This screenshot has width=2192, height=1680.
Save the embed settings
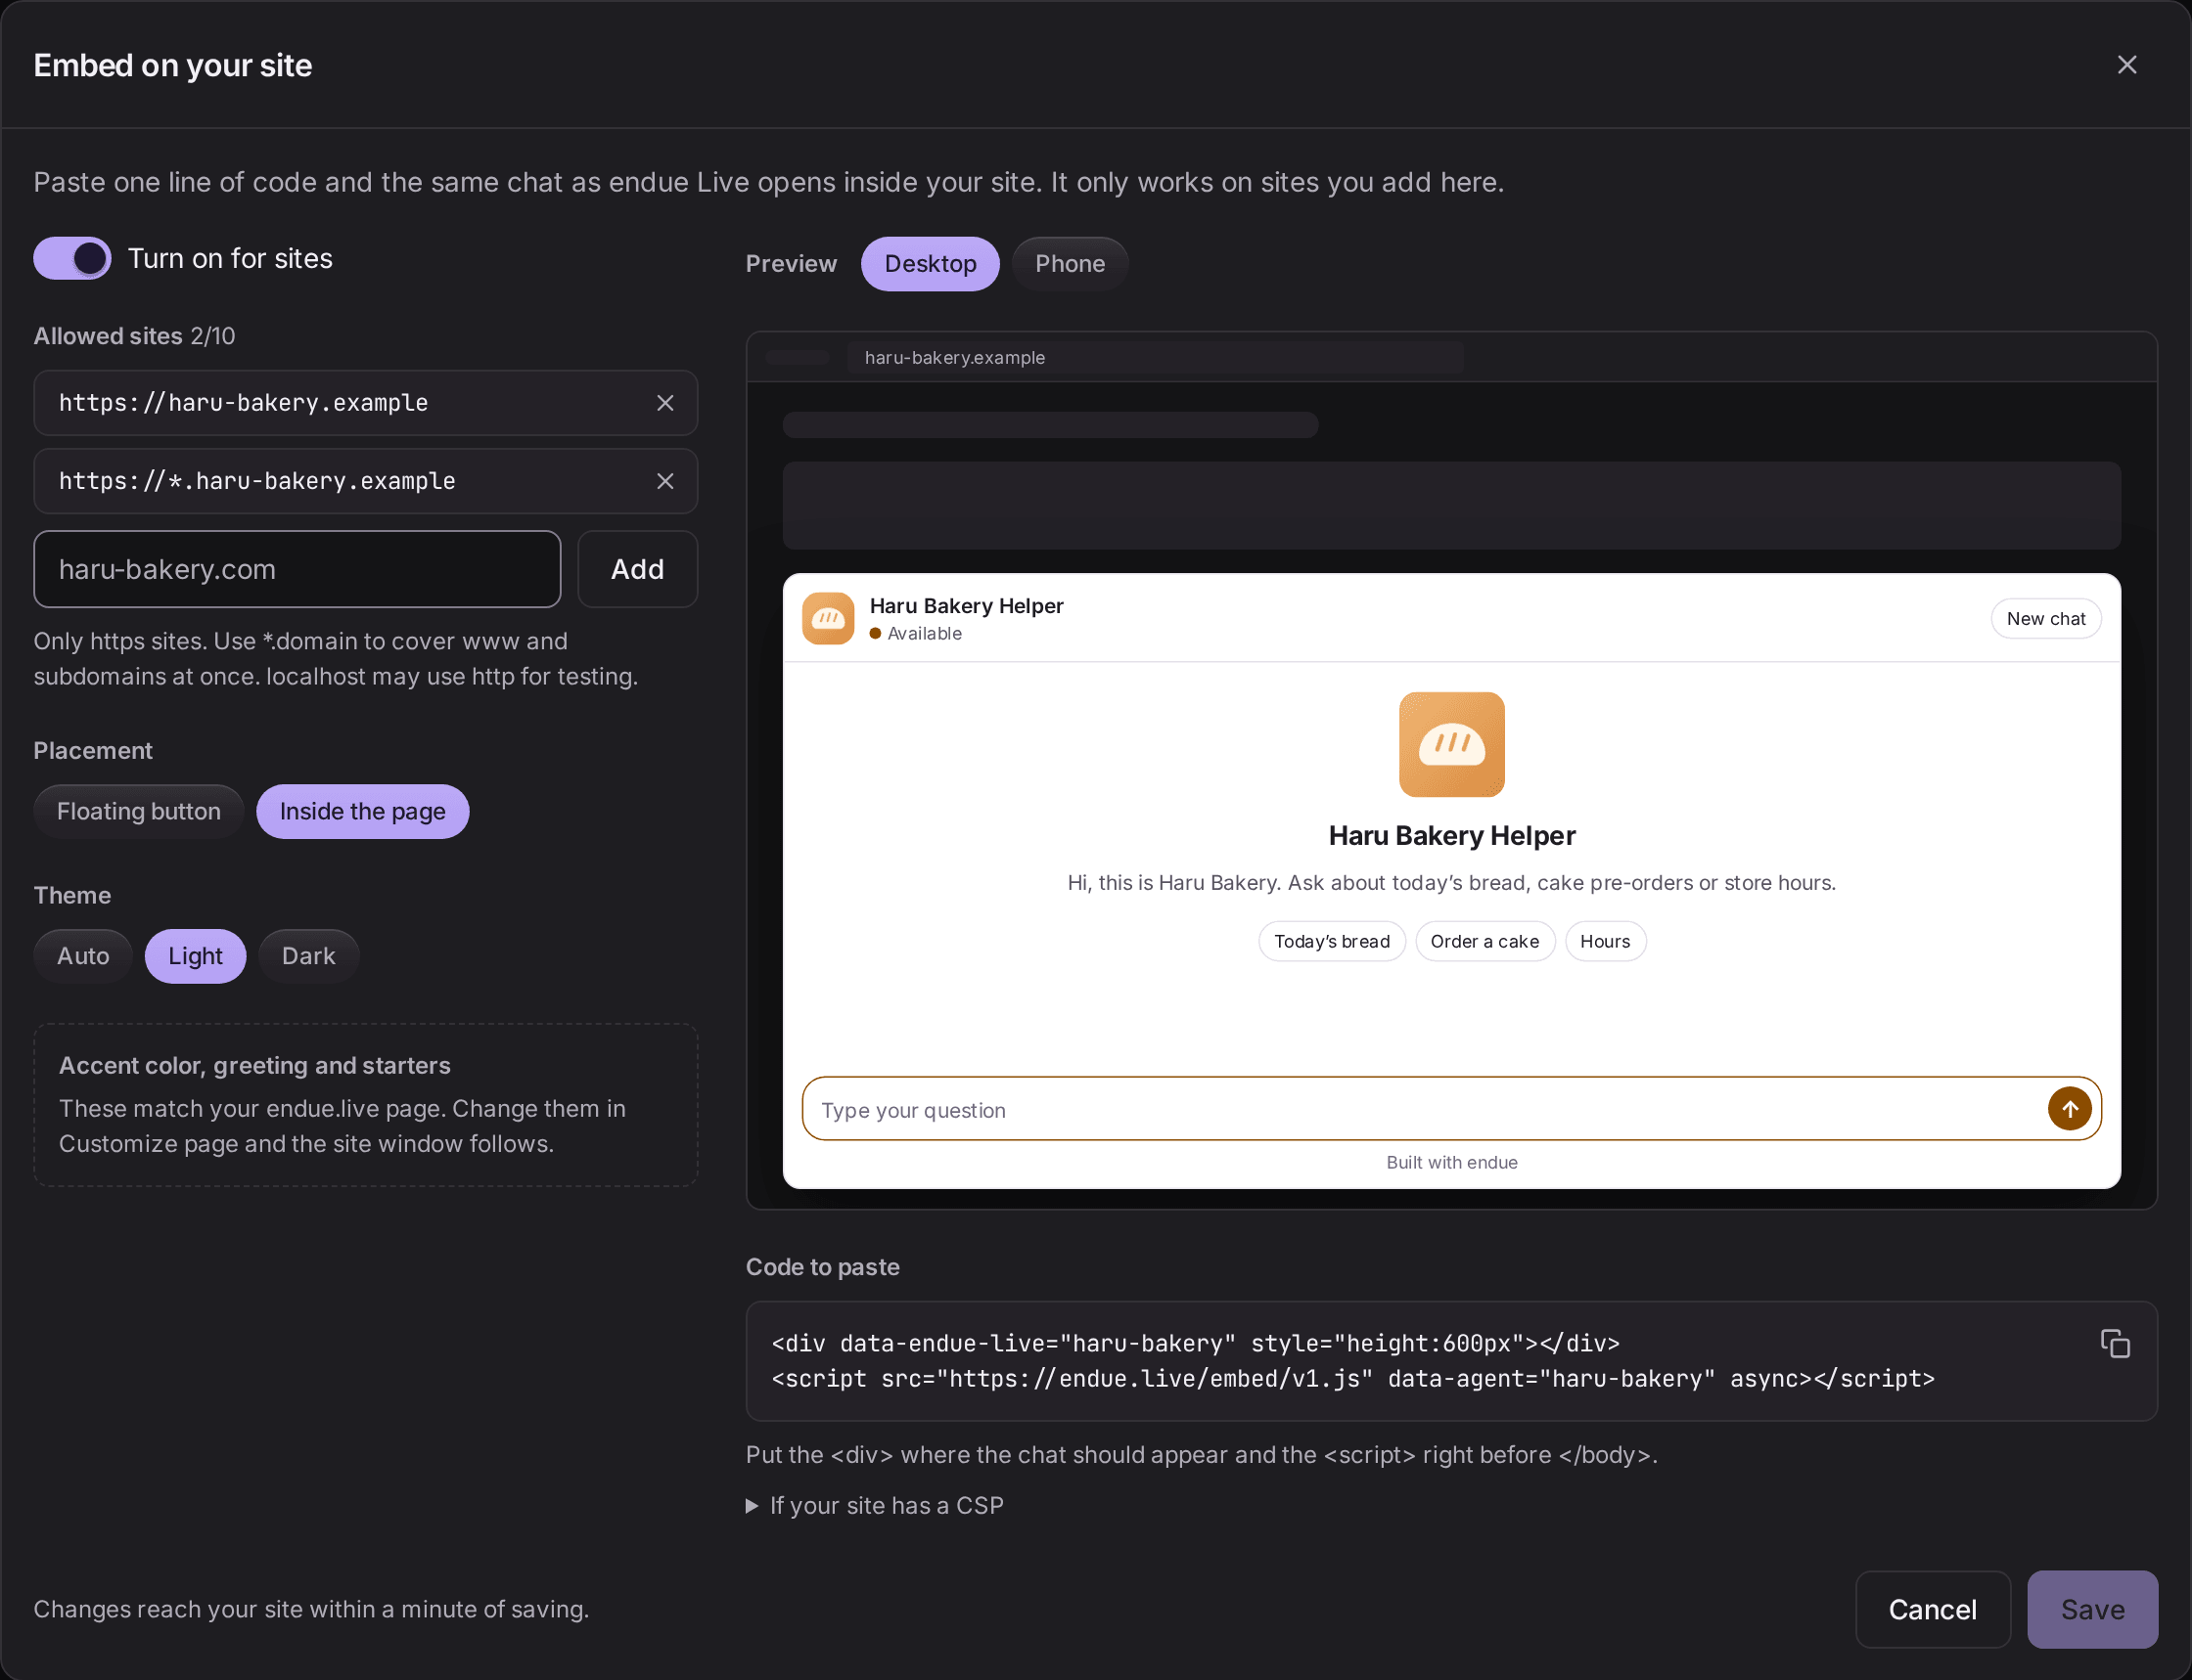point(2092,1609)
